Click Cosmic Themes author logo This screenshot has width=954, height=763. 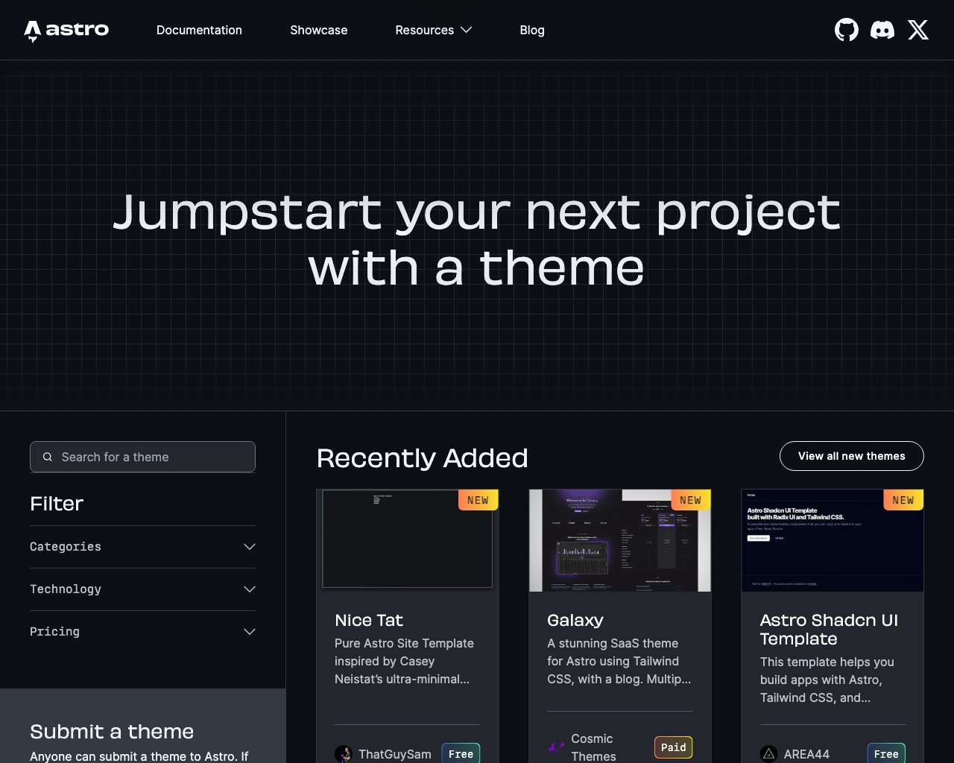coord(556,747)
